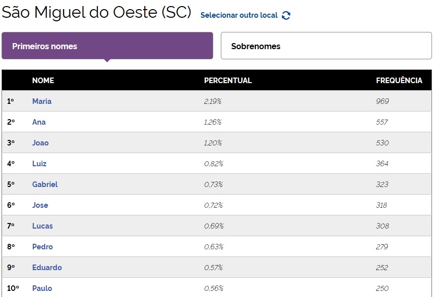Click on Gabriel in the list
433x297 pixels.
coord(45,184)
